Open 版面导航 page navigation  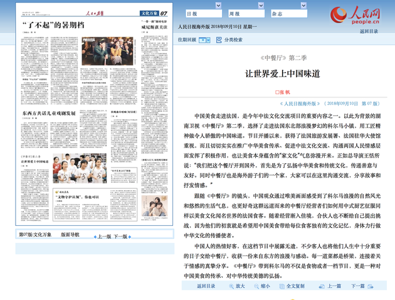click(x=70, y=235)
